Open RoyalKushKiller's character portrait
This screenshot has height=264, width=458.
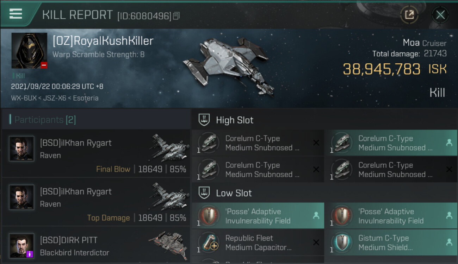(x=29, y=51)
